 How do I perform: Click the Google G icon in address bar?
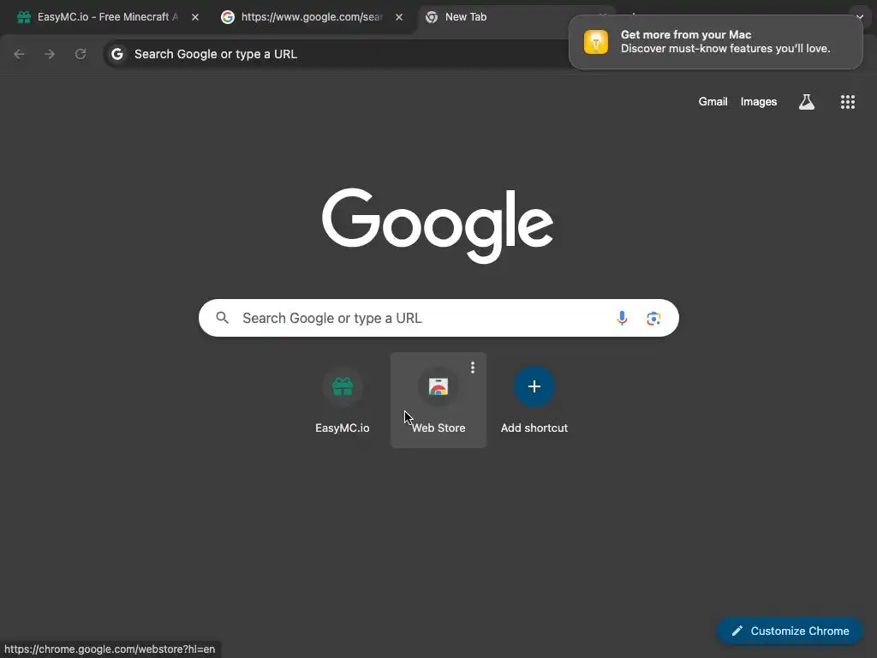pos(116,54)
